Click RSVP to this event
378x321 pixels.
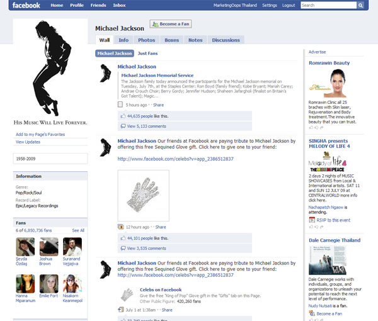tap(333, 220)
